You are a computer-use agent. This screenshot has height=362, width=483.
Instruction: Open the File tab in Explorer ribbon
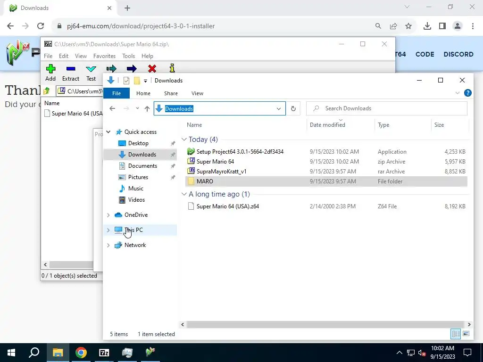(117, 93)
